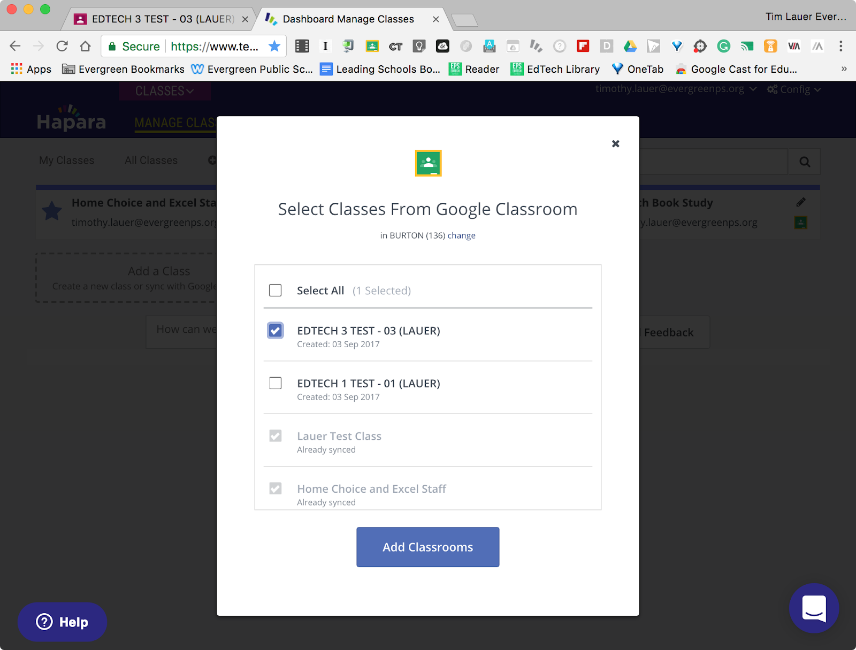Open the Chrome three-dot menu

pyautogui.click(x=841, y=46)
